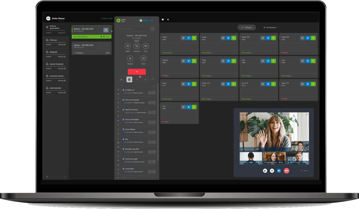359x209 pixels.
Task: Select the Doorverb. transfer icon
Action: pyautogui.click(x=136, y=46)
